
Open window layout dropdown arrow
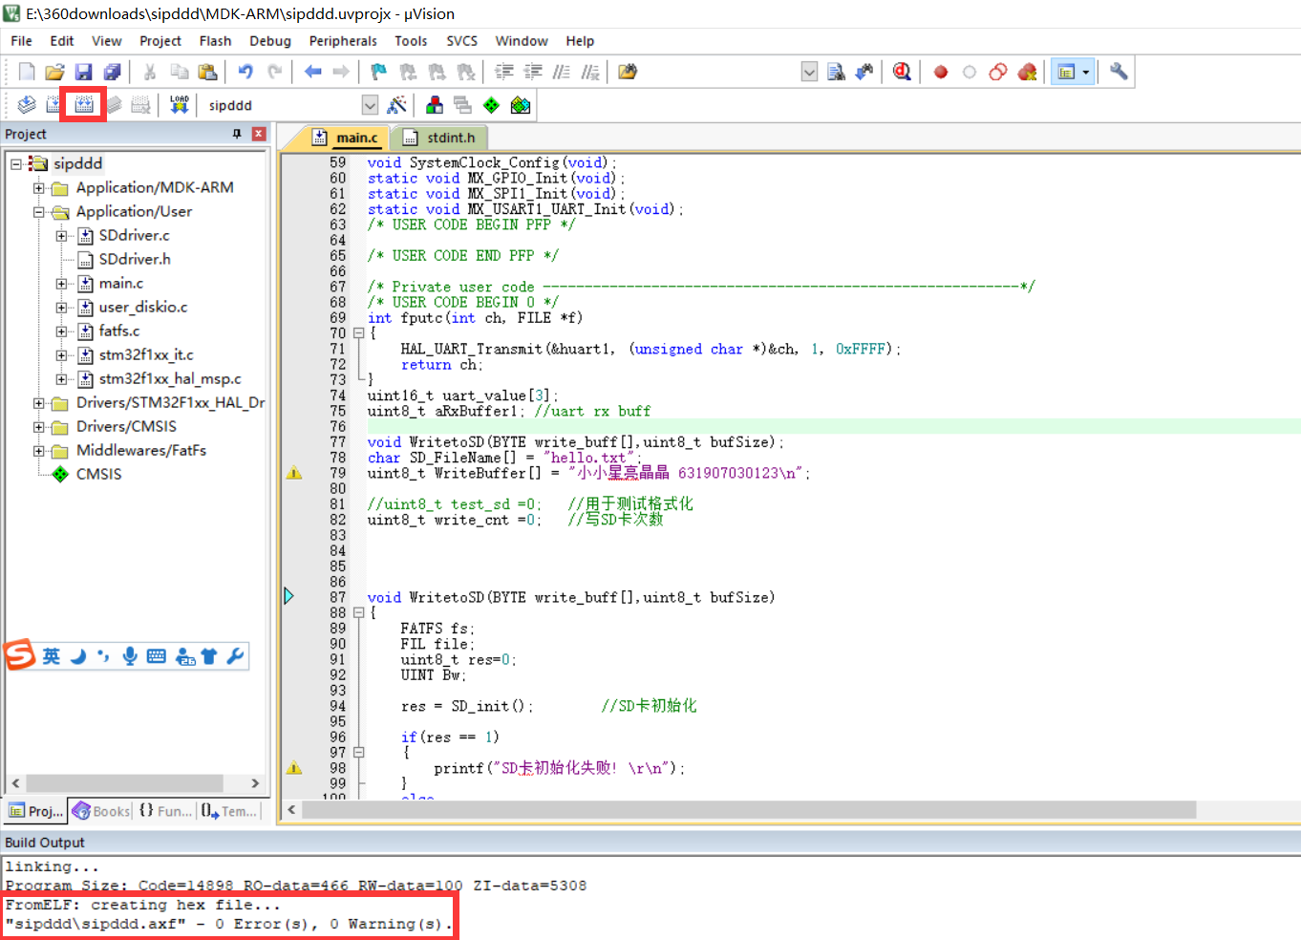coord(1085,72)
